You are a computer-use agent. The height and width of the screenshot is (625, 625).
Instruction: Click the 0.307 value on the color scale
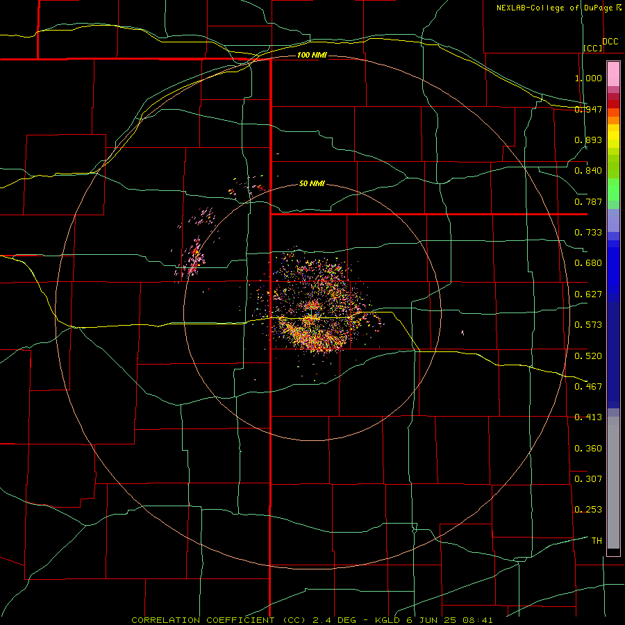pyautogui.click(x=588, y=479)
